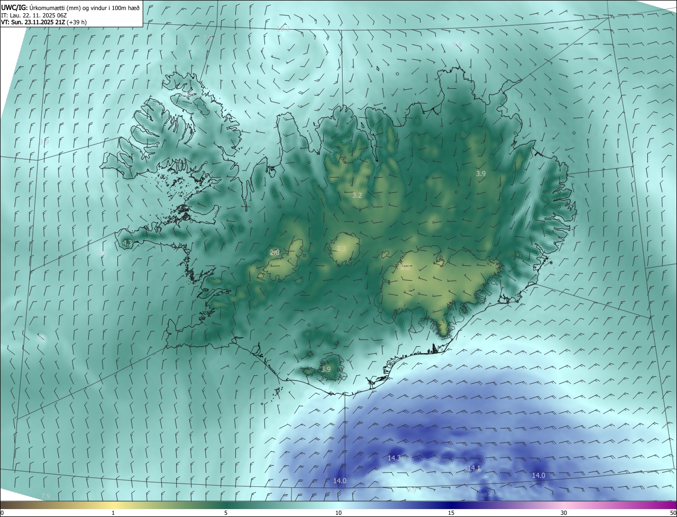Click the 9.9 value just above the colour bar
677x517 pixels.
[x=411, y=491]
